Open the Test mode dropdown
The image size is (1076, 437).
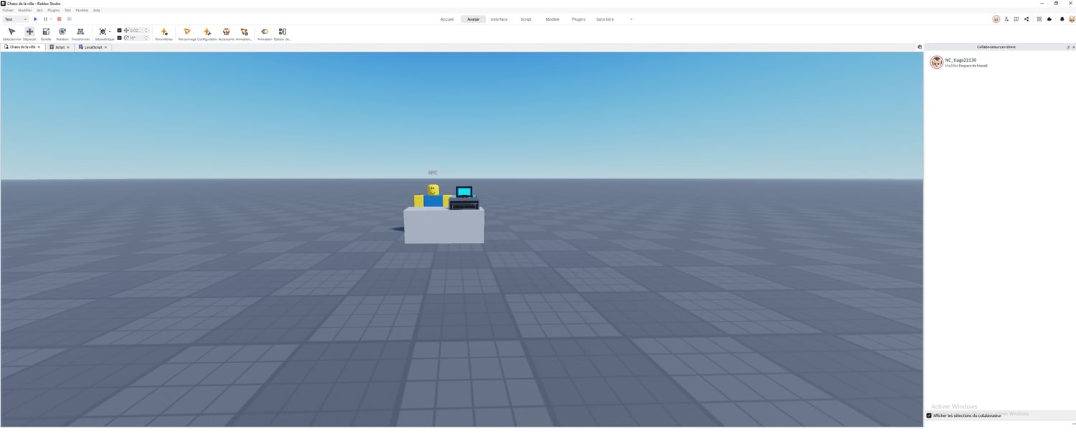[15, 19]
